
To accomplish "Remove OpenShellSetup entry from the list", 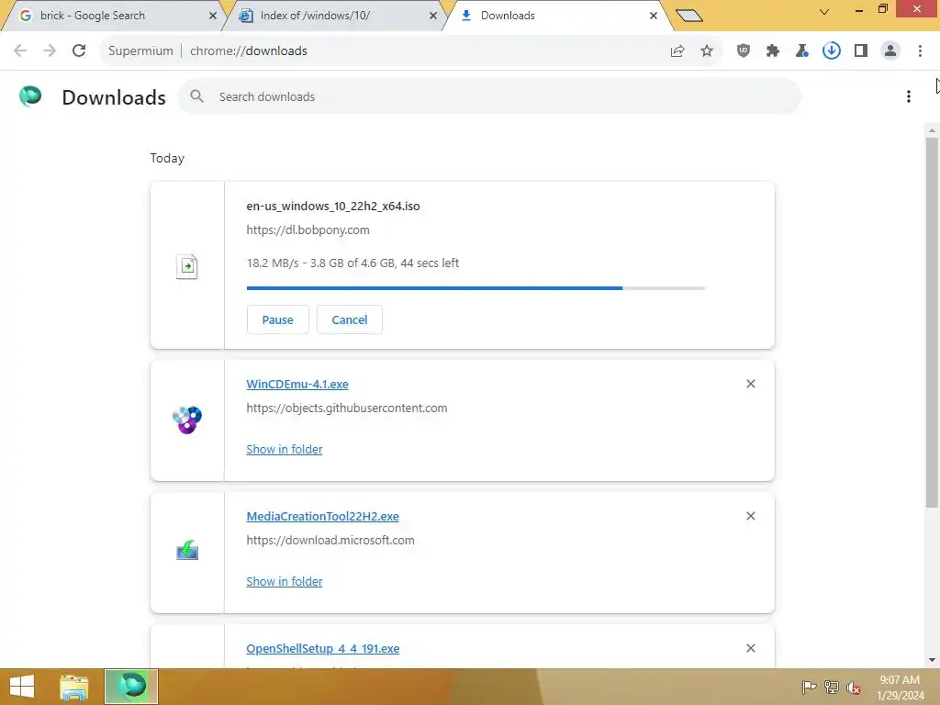I will pyautogui.click(x=751, y=648).
